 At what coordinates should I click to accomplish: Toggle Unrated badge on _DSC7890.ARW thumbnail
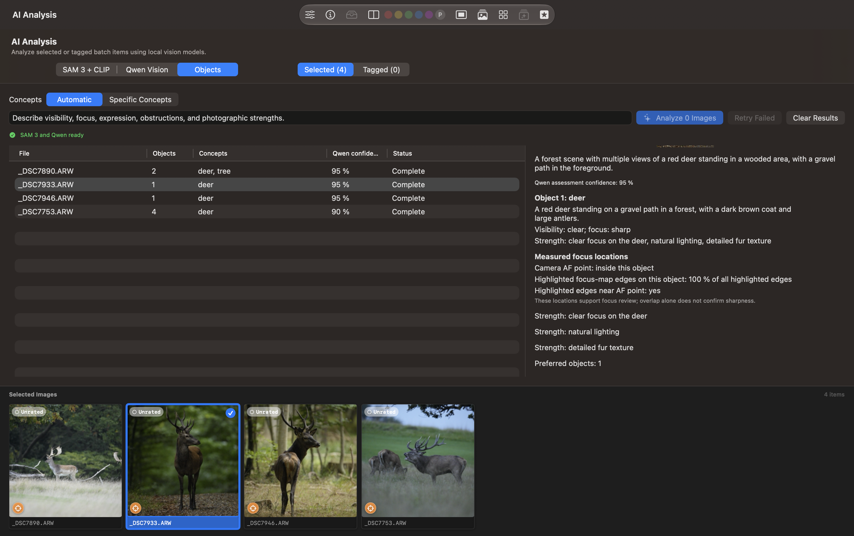29,412
